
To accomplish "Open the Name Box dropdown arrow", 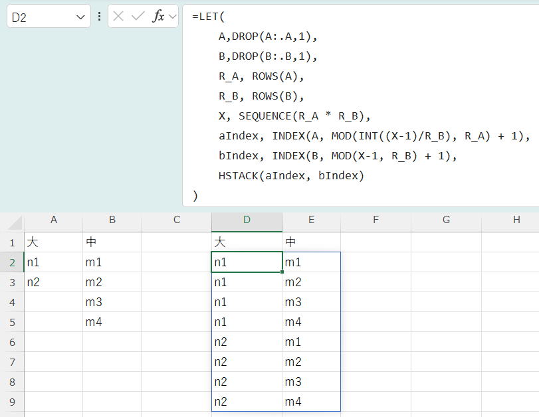I will click(80, 17).
